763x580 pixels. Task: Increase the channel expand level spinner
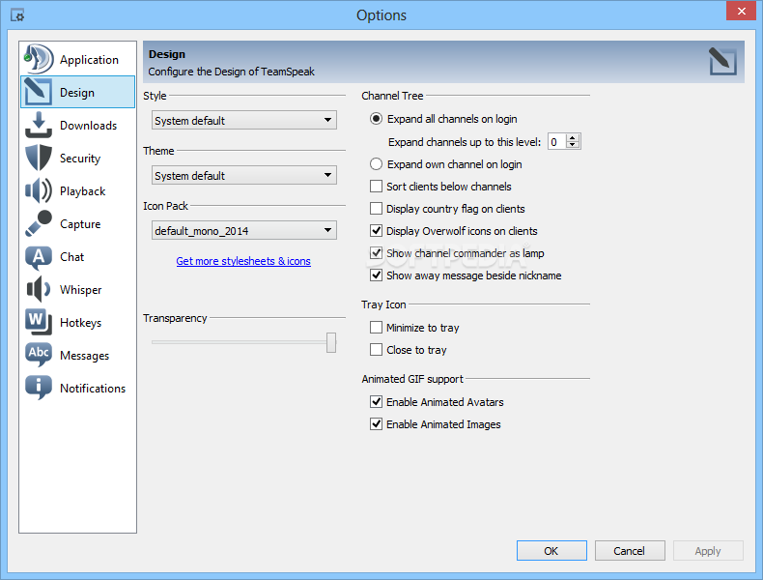click(573, 138)
